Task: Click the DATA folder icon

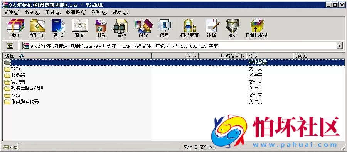Action: click(x=7, y=69)
